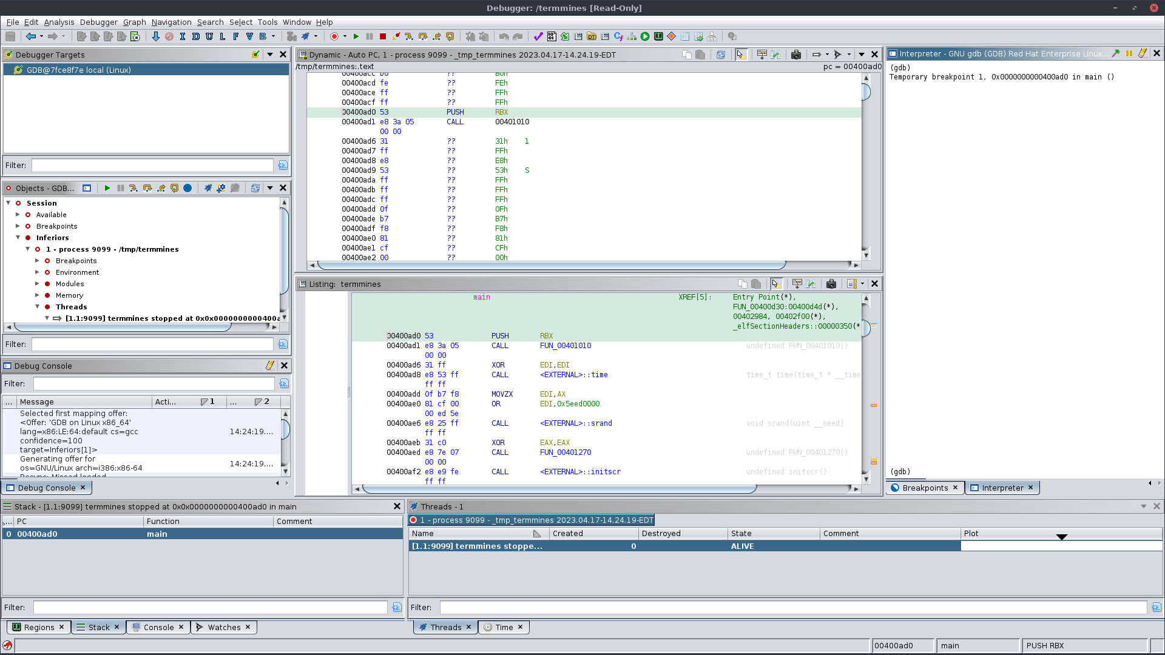Screen dimensions: 1165x655
Task: Open the Plot column dropdown in Threads panel
Action: click(1062, 537)
